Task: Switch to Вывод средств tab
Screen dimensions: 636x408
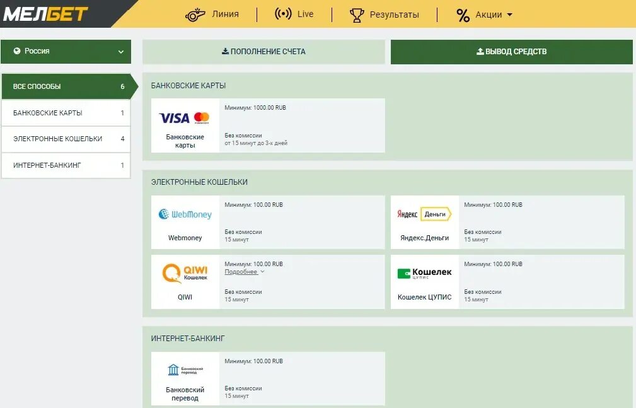Action: [511, 52]
